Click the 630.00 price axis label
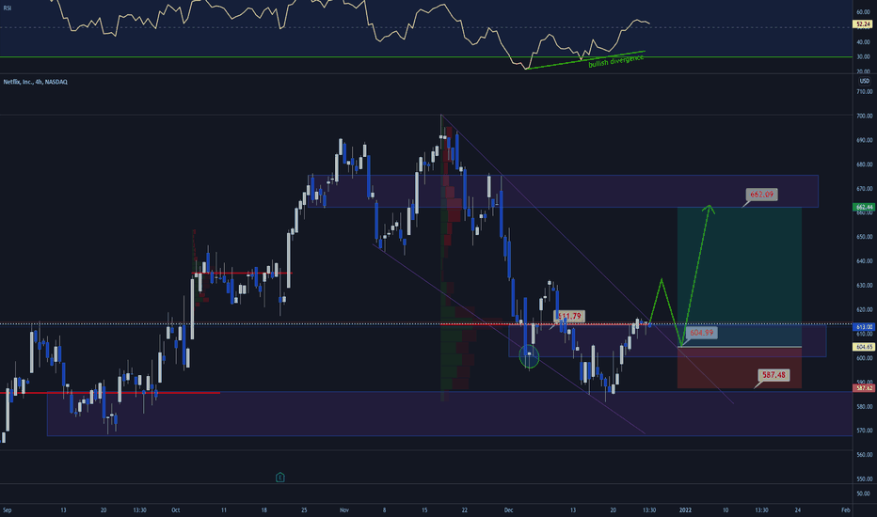This screenshot has height=517, width=877. tap(864, 286)
